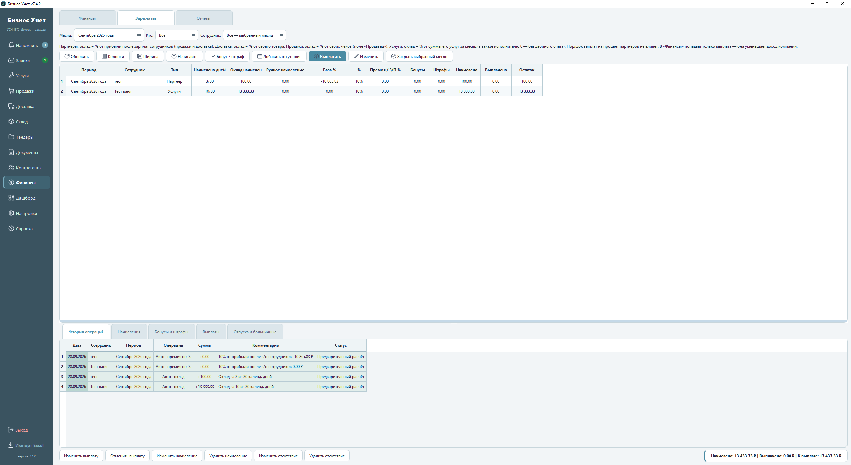Screen dimensions: 851x465
Task: Switch to the Выплаты bottom tab
Action: 211,332
